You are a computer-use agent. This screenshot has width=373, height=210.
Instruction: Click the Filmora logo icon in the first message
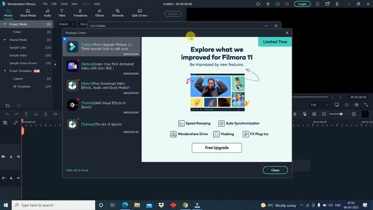72,47
